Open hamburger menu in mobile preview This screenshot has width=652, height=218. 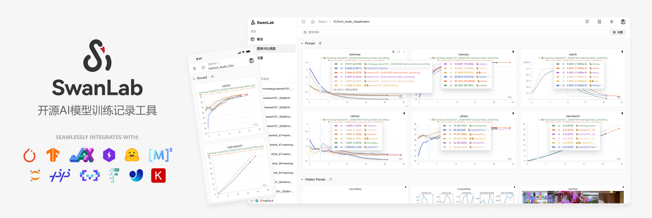(x=194, y=69)
